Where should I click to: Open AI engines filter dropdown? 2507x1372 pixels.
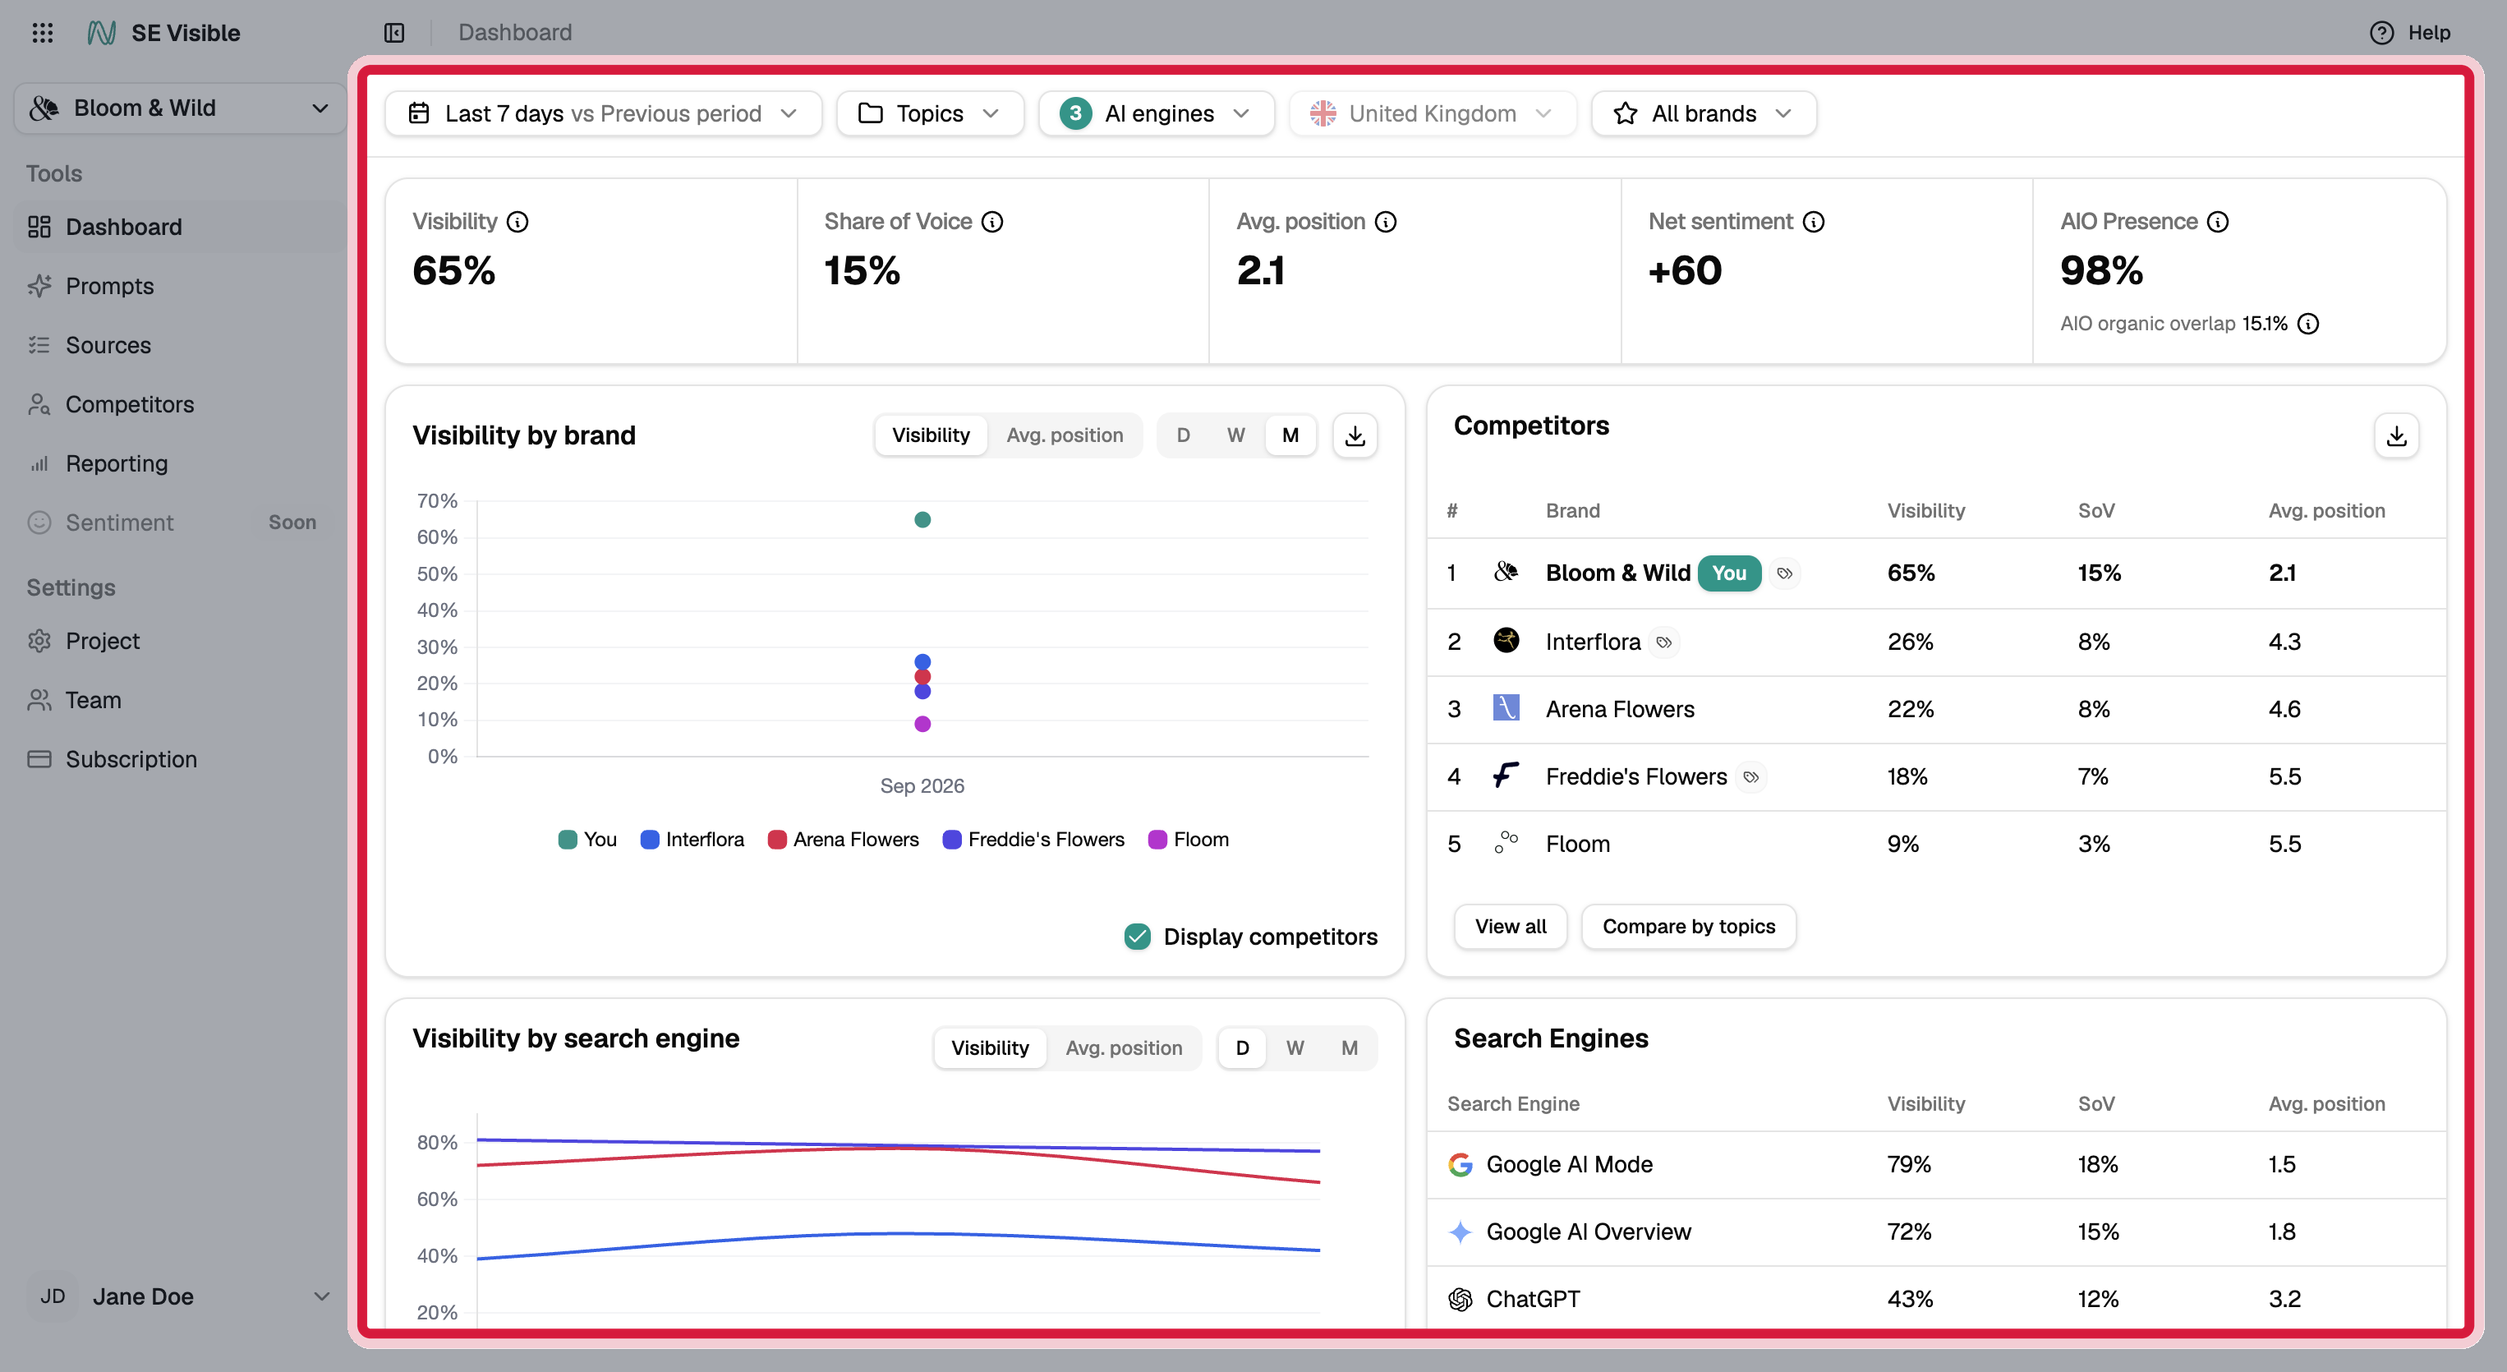coord(1157,114)
